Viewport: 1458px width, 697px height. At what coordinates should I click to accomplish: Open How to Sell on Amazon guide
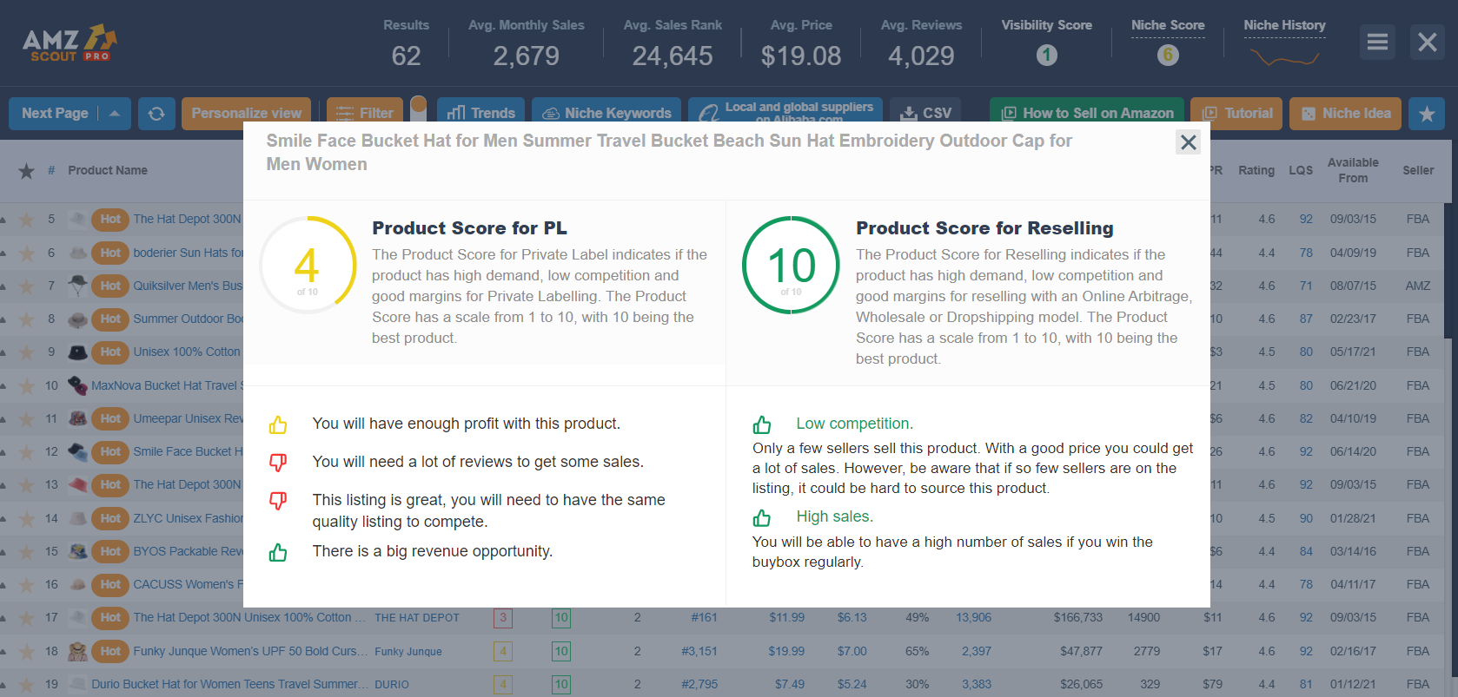[1087, 114]
